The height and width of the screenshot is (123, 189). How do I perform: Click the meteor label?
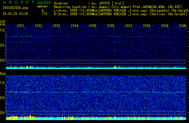coord(43,6)
